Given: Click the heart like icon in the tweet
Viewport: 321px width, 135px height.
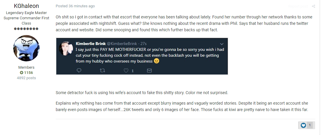Looking at the screenshot, I should coord(126,70).
